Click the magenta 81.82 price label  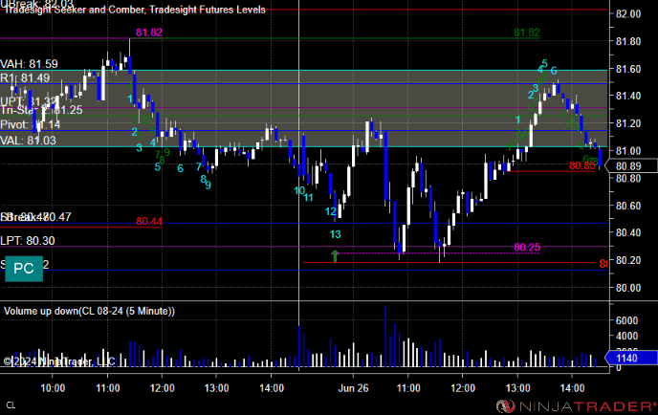point(149,33)
